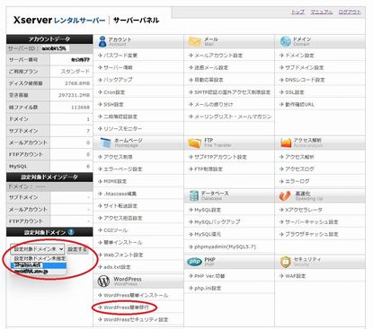Open .htaccess編集
Viewport: 373px width, 329px height.
coord(120,194)
